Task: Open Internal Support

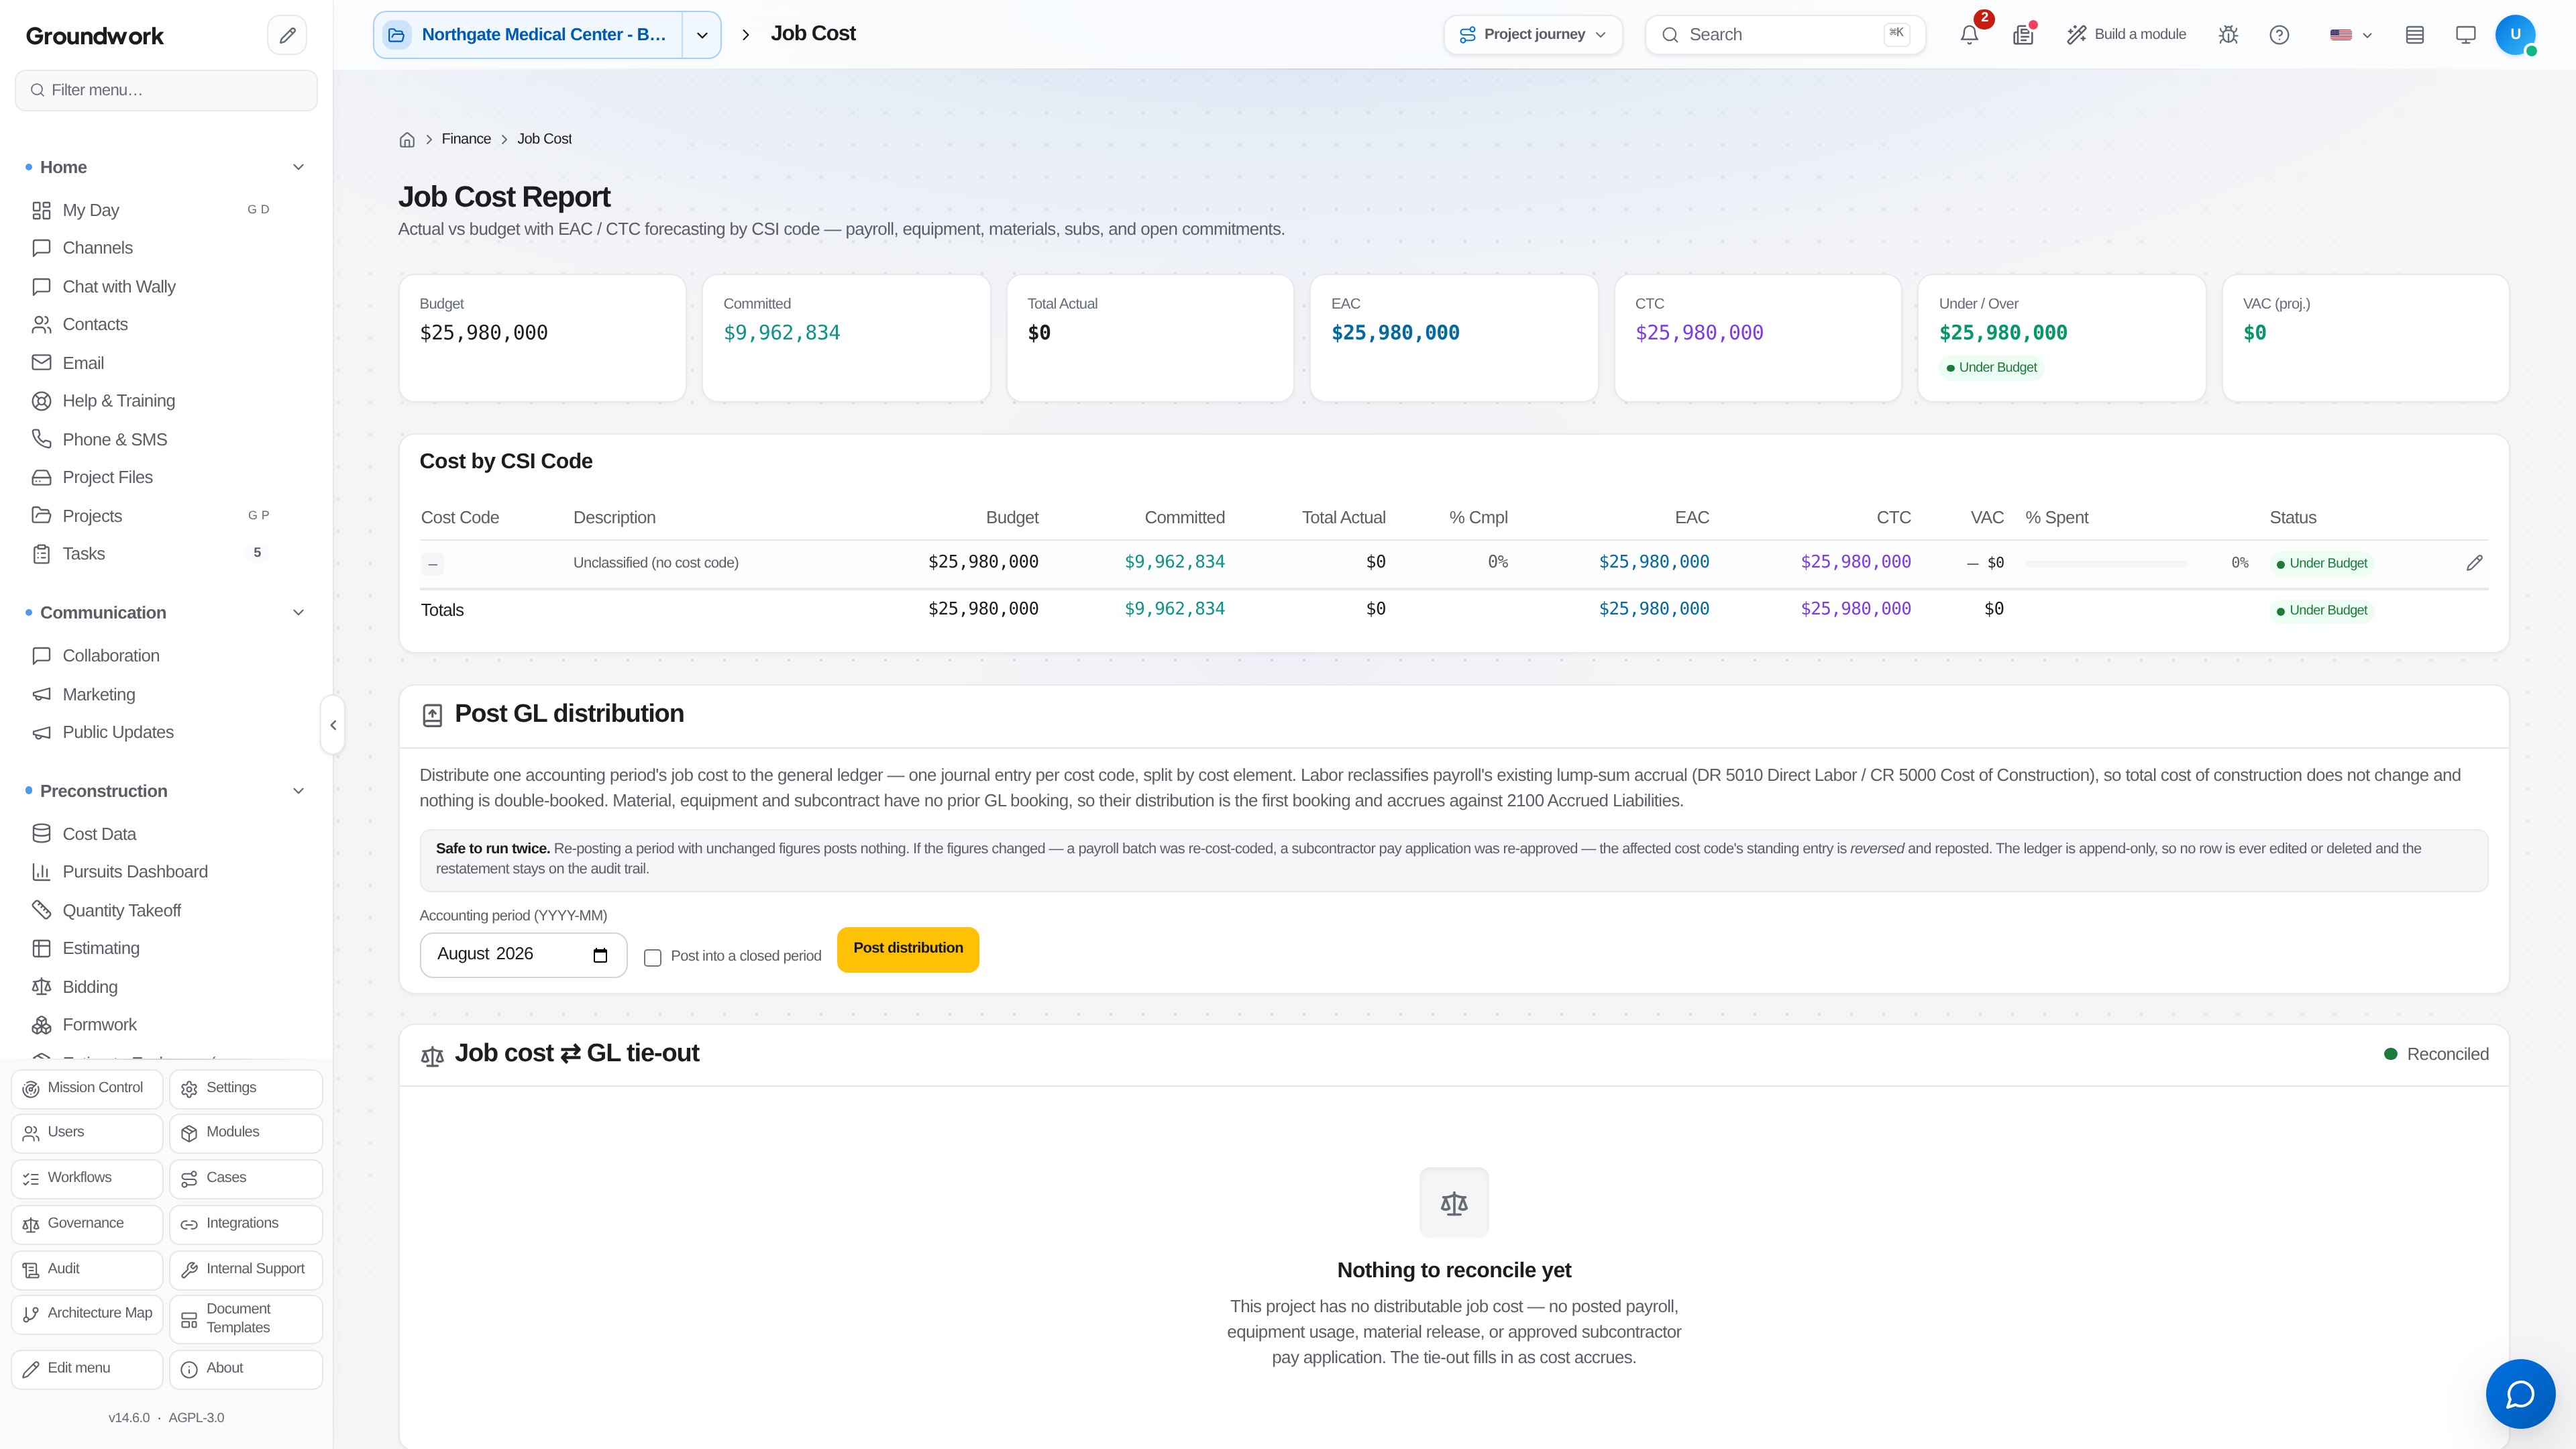Action: [246, 1270]
